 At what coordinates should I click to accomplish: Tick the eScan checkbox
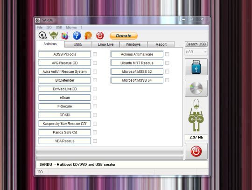pyautogui.click(x=95, y=98)
